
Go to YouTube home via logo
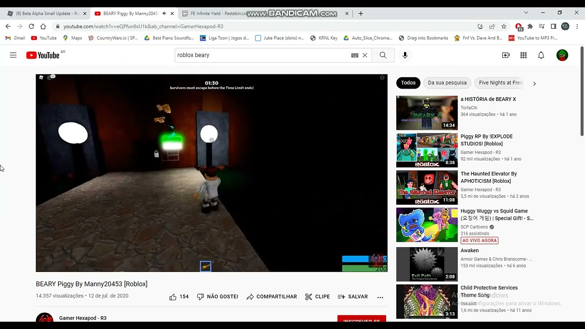(x=43, y=55)
